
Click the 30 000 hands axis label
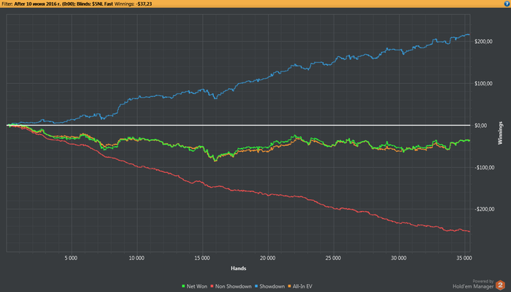click(399, 258)
